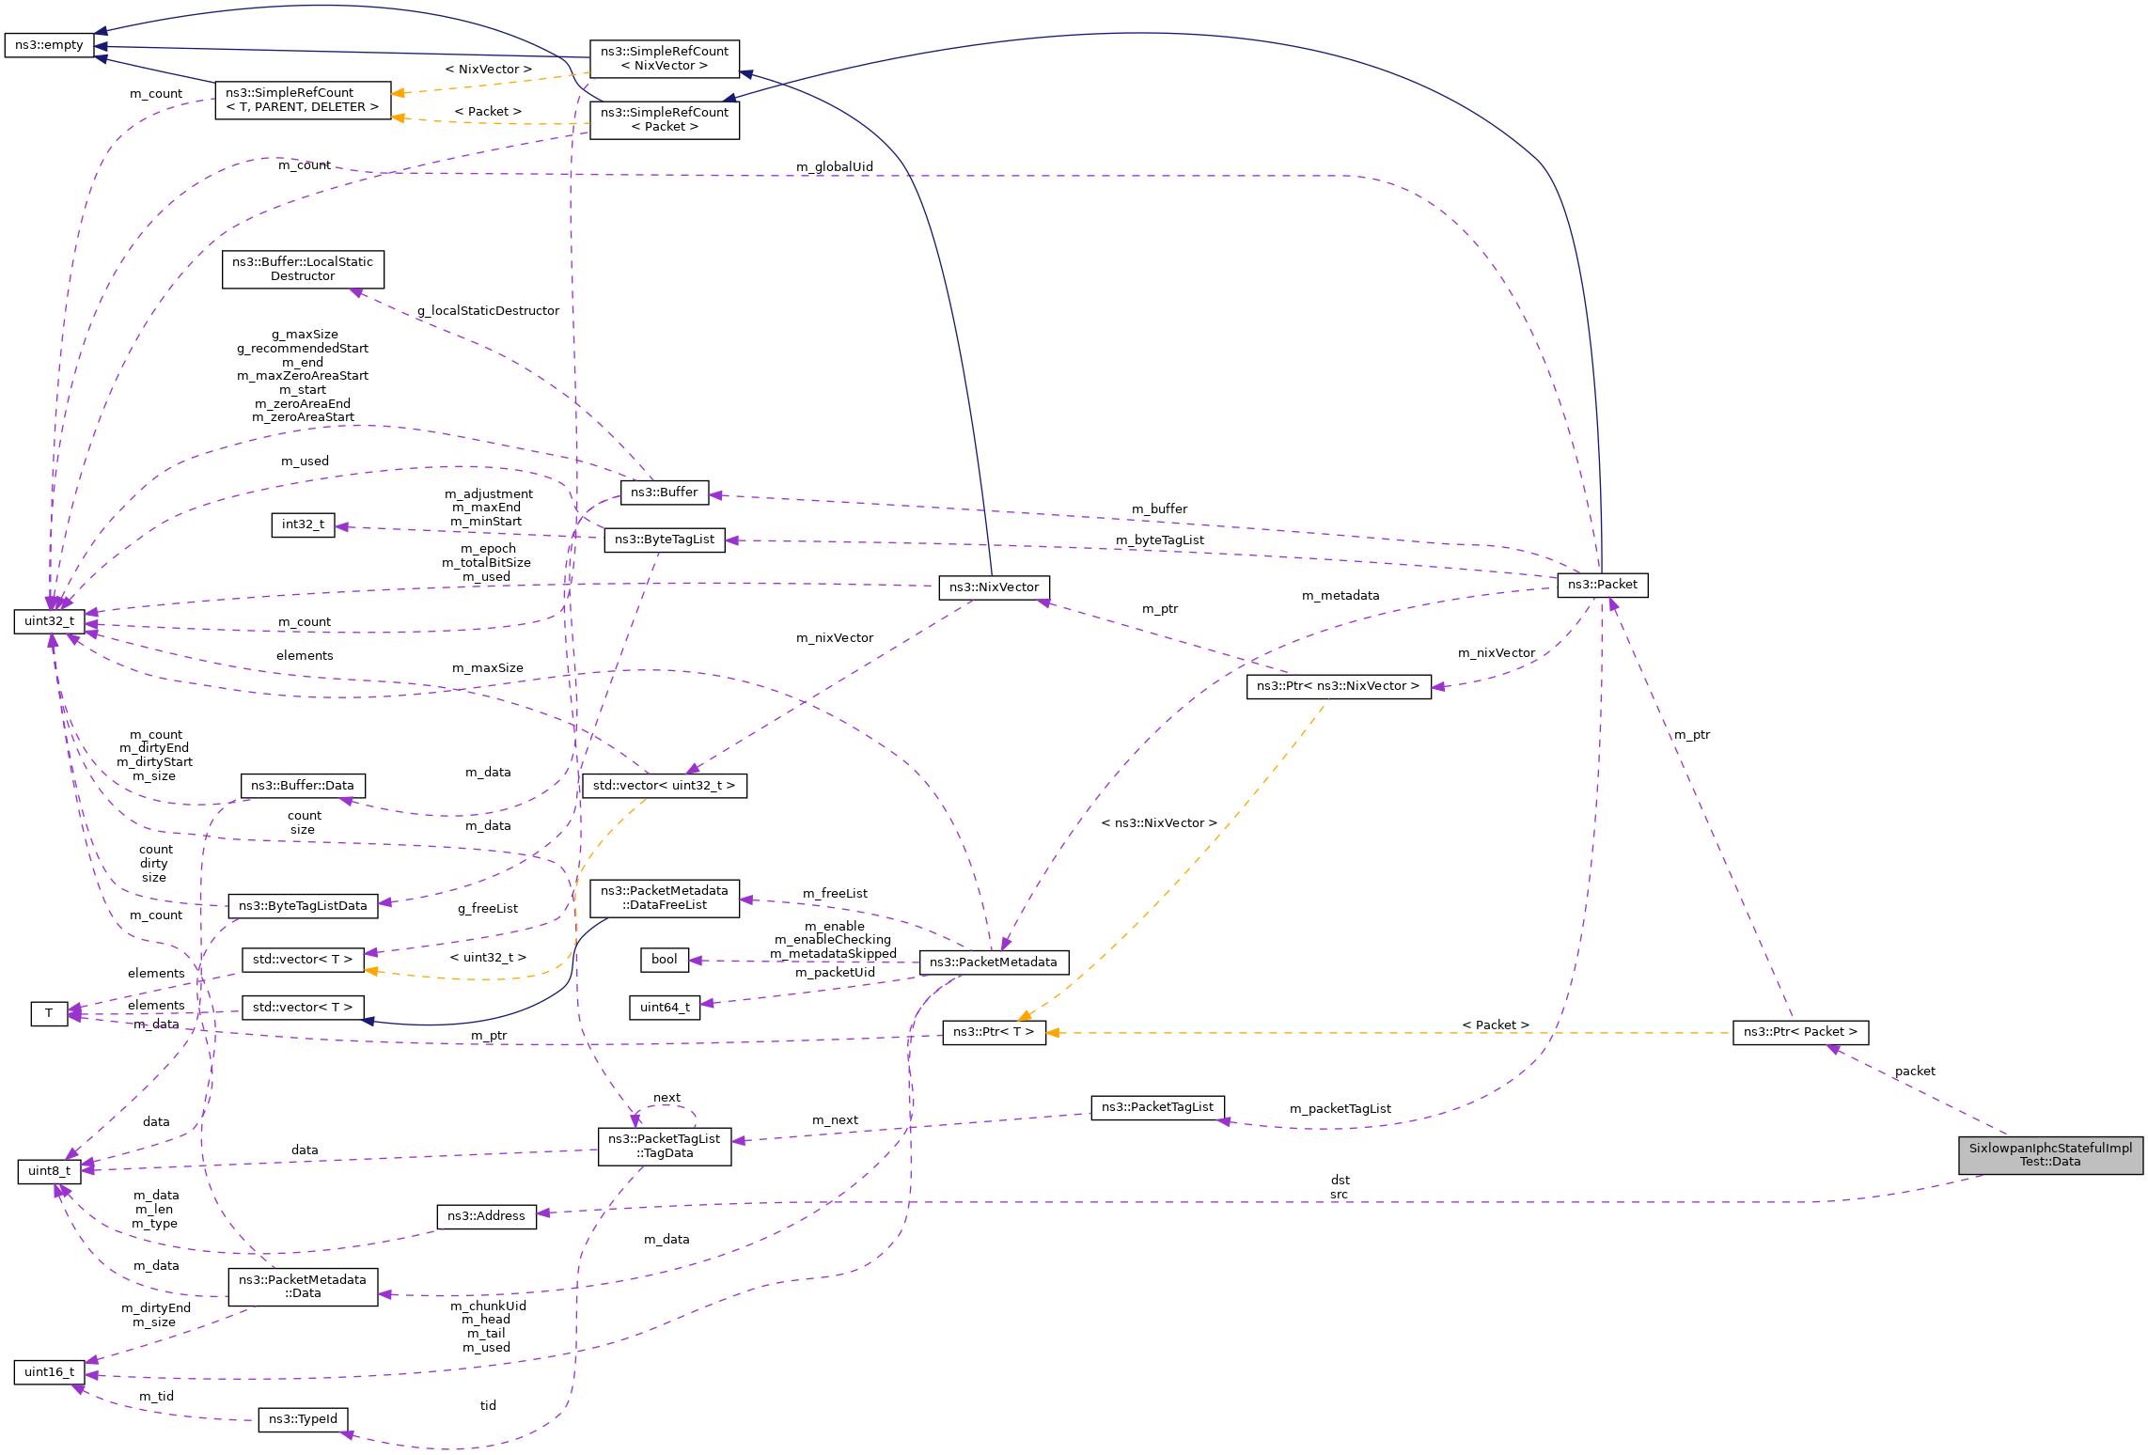Click the 'dst src' edge label
The width and height of the screenshot is (2148, 1455).
tap(1340, 1188)
